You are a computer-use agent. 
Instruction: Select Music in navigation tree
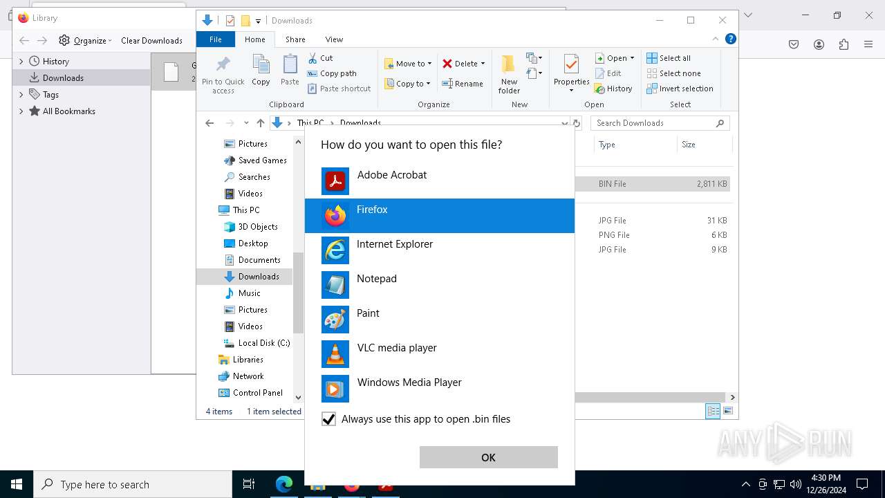(x=249, y=293)
